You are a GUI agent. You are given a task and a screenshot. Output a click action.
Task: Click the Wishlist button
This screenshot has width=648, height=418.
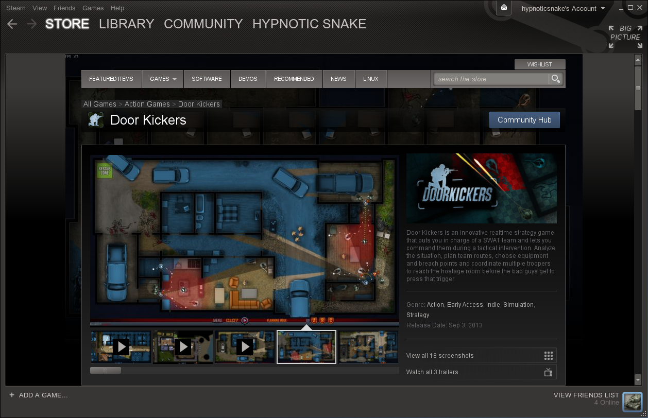(x=539, y=64)
